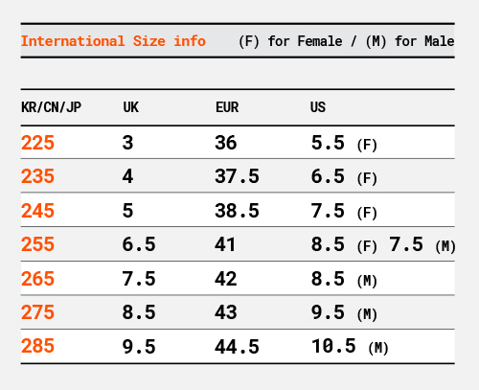Click the UK column header
479x390 pixels.
tap(131, 107)
